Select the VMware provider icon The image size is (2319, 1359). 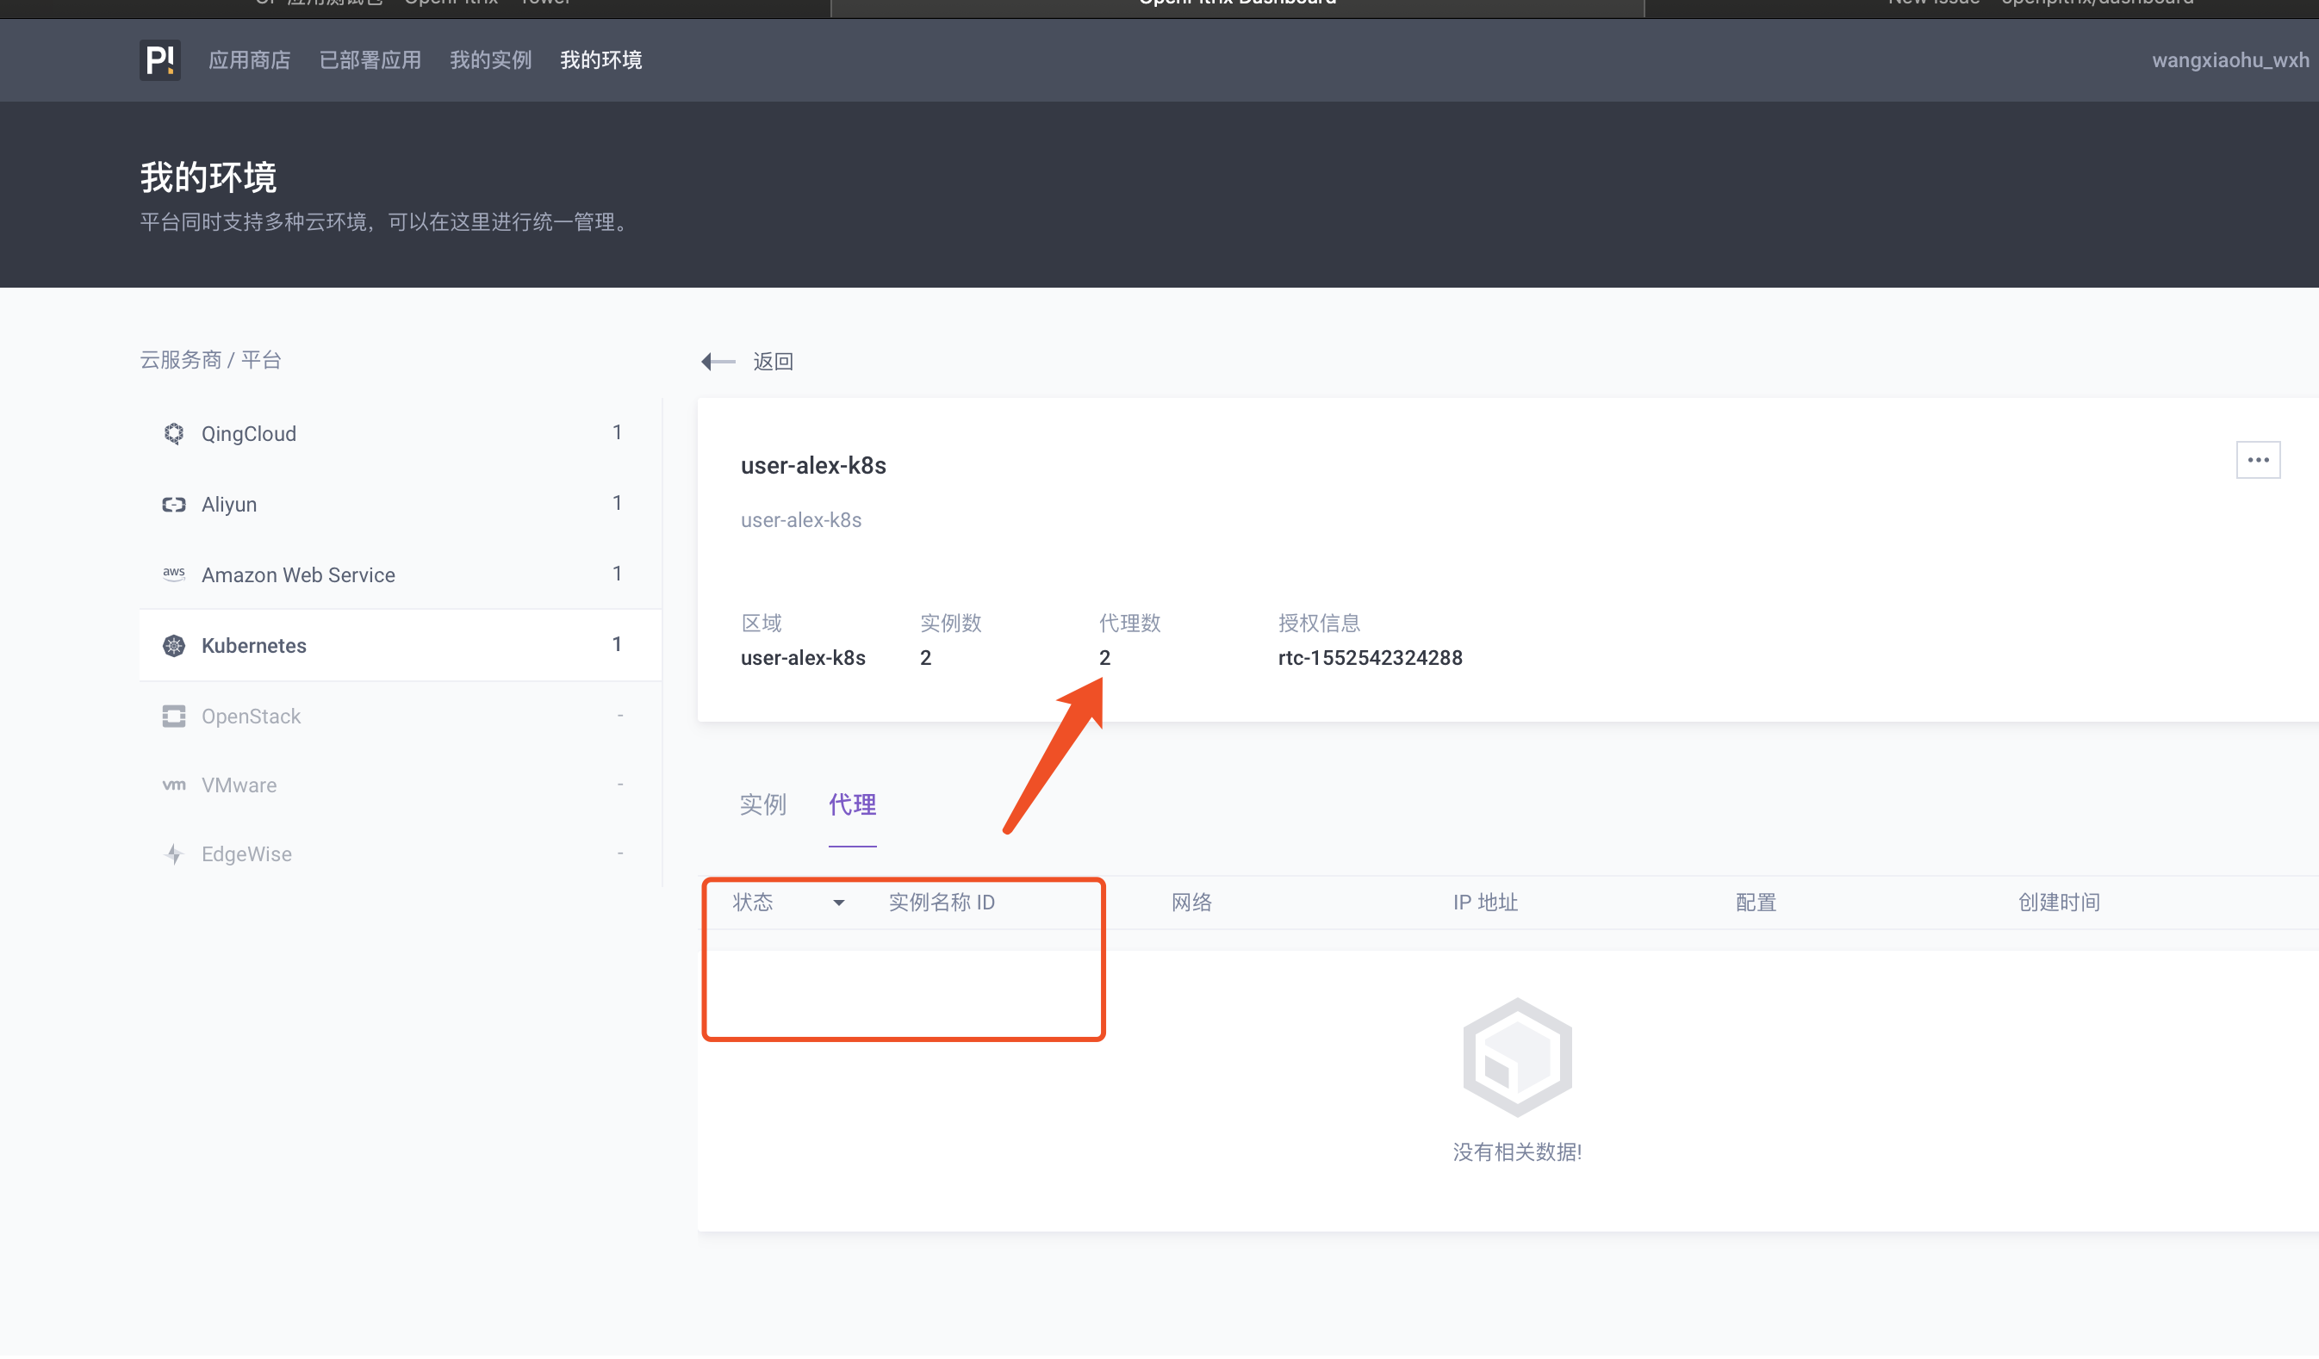(174, 785)
